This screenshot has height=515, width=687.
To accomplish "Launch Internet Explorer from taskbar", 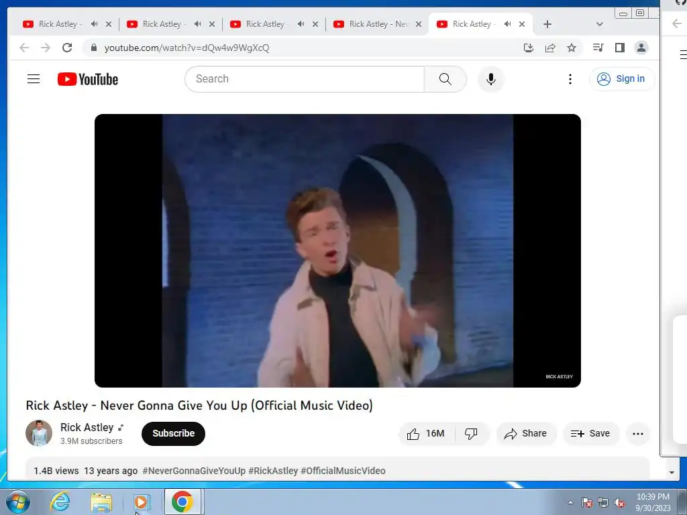I will [60, 502].
